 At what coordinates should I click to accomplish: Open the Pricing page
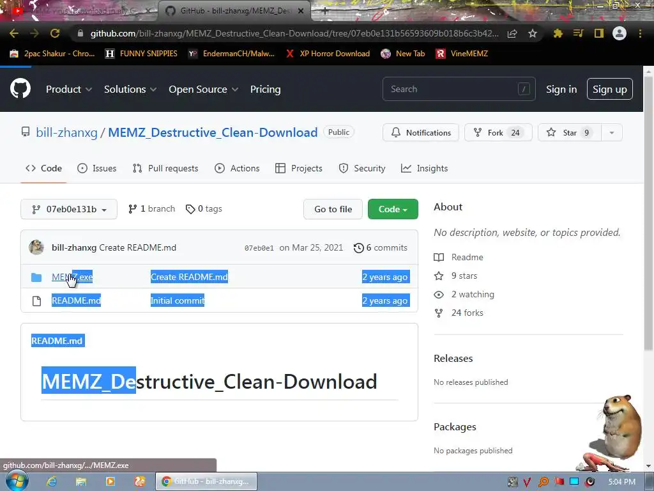point(265,90)
